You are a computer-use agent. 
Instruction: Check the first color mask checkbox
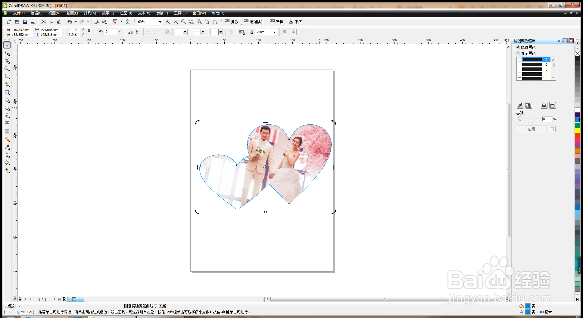[x=519, y=60]
